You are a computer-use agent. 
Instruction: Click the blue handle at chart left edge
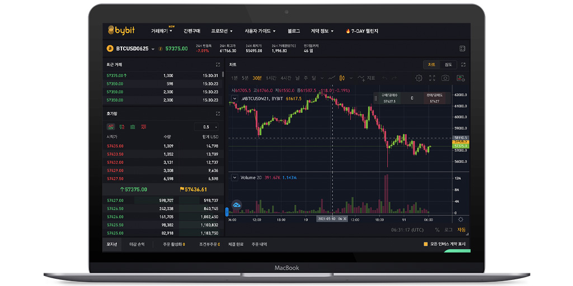coord(227,212)
